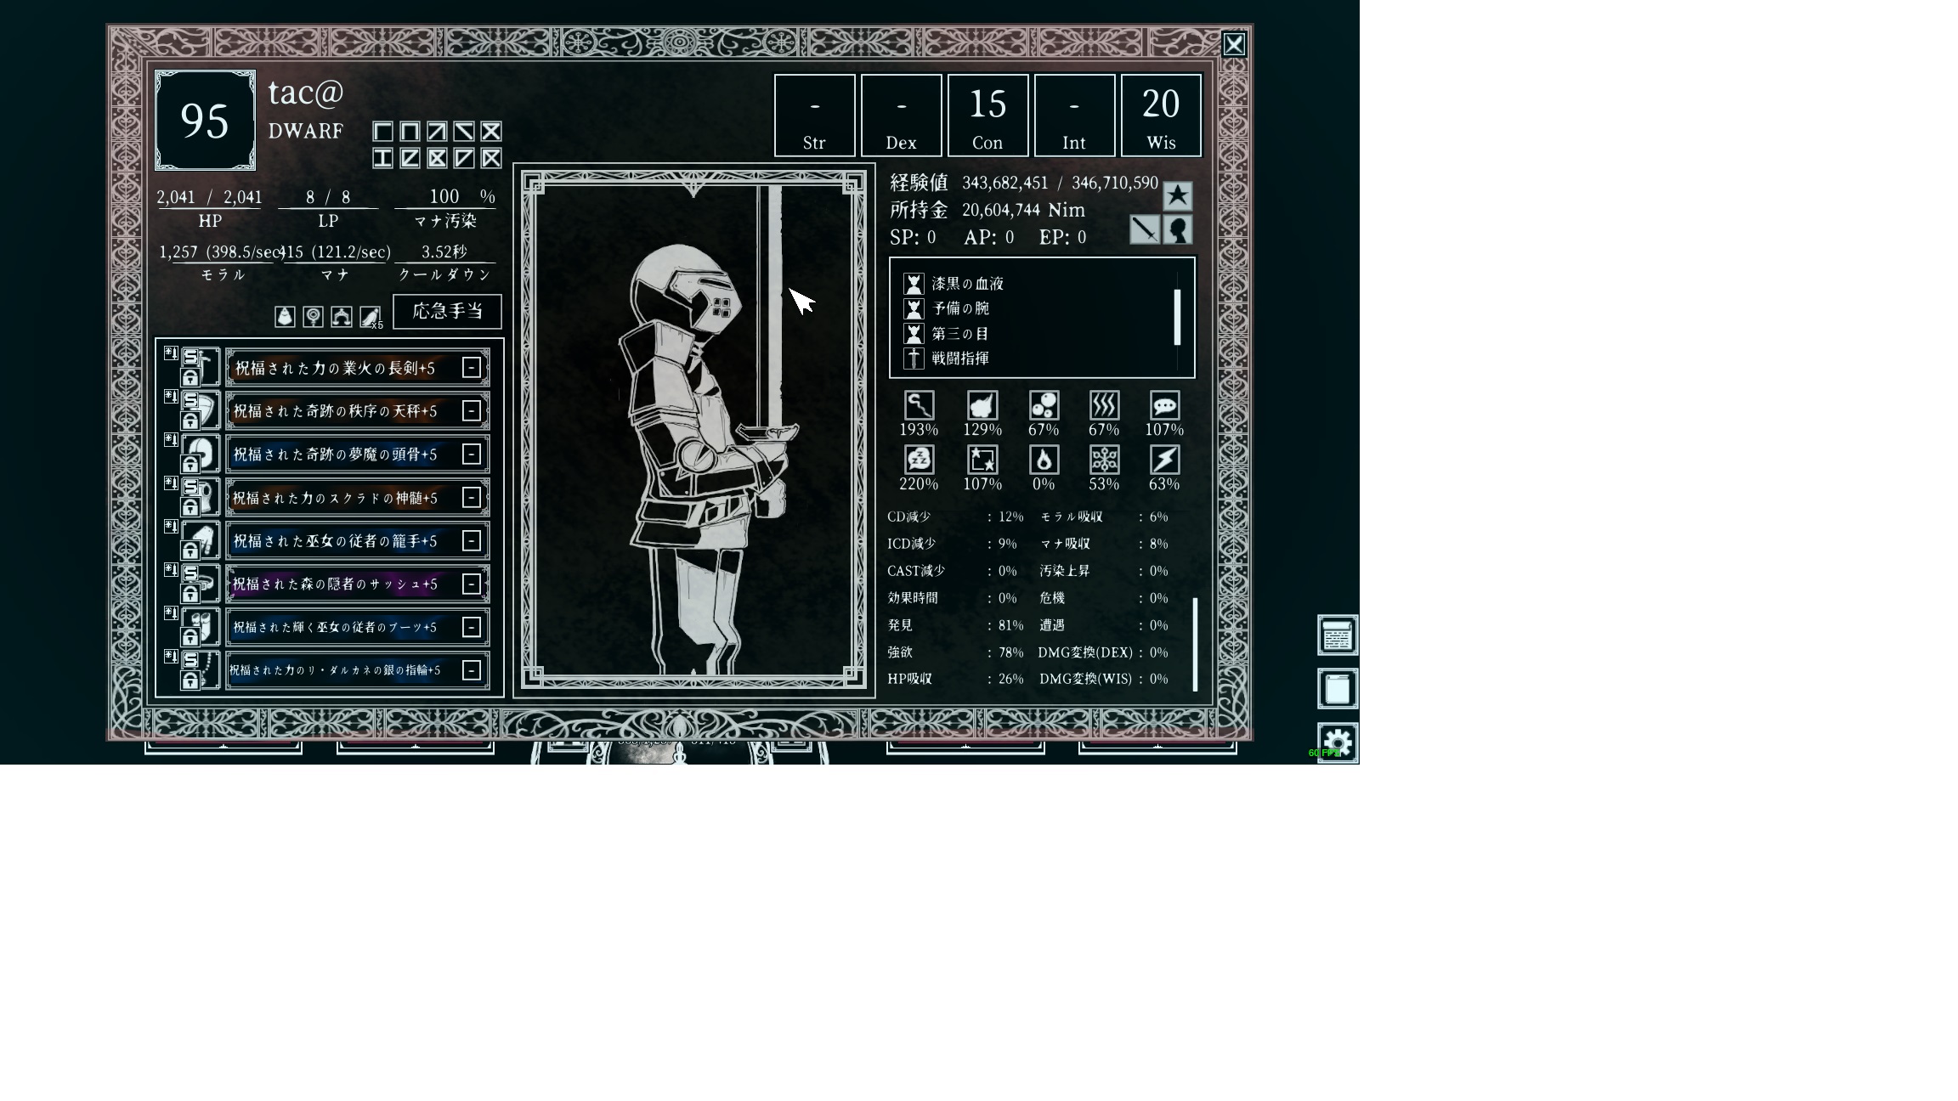Toggle lock on 業火の長剣 weapon slot

pos(190,377)
